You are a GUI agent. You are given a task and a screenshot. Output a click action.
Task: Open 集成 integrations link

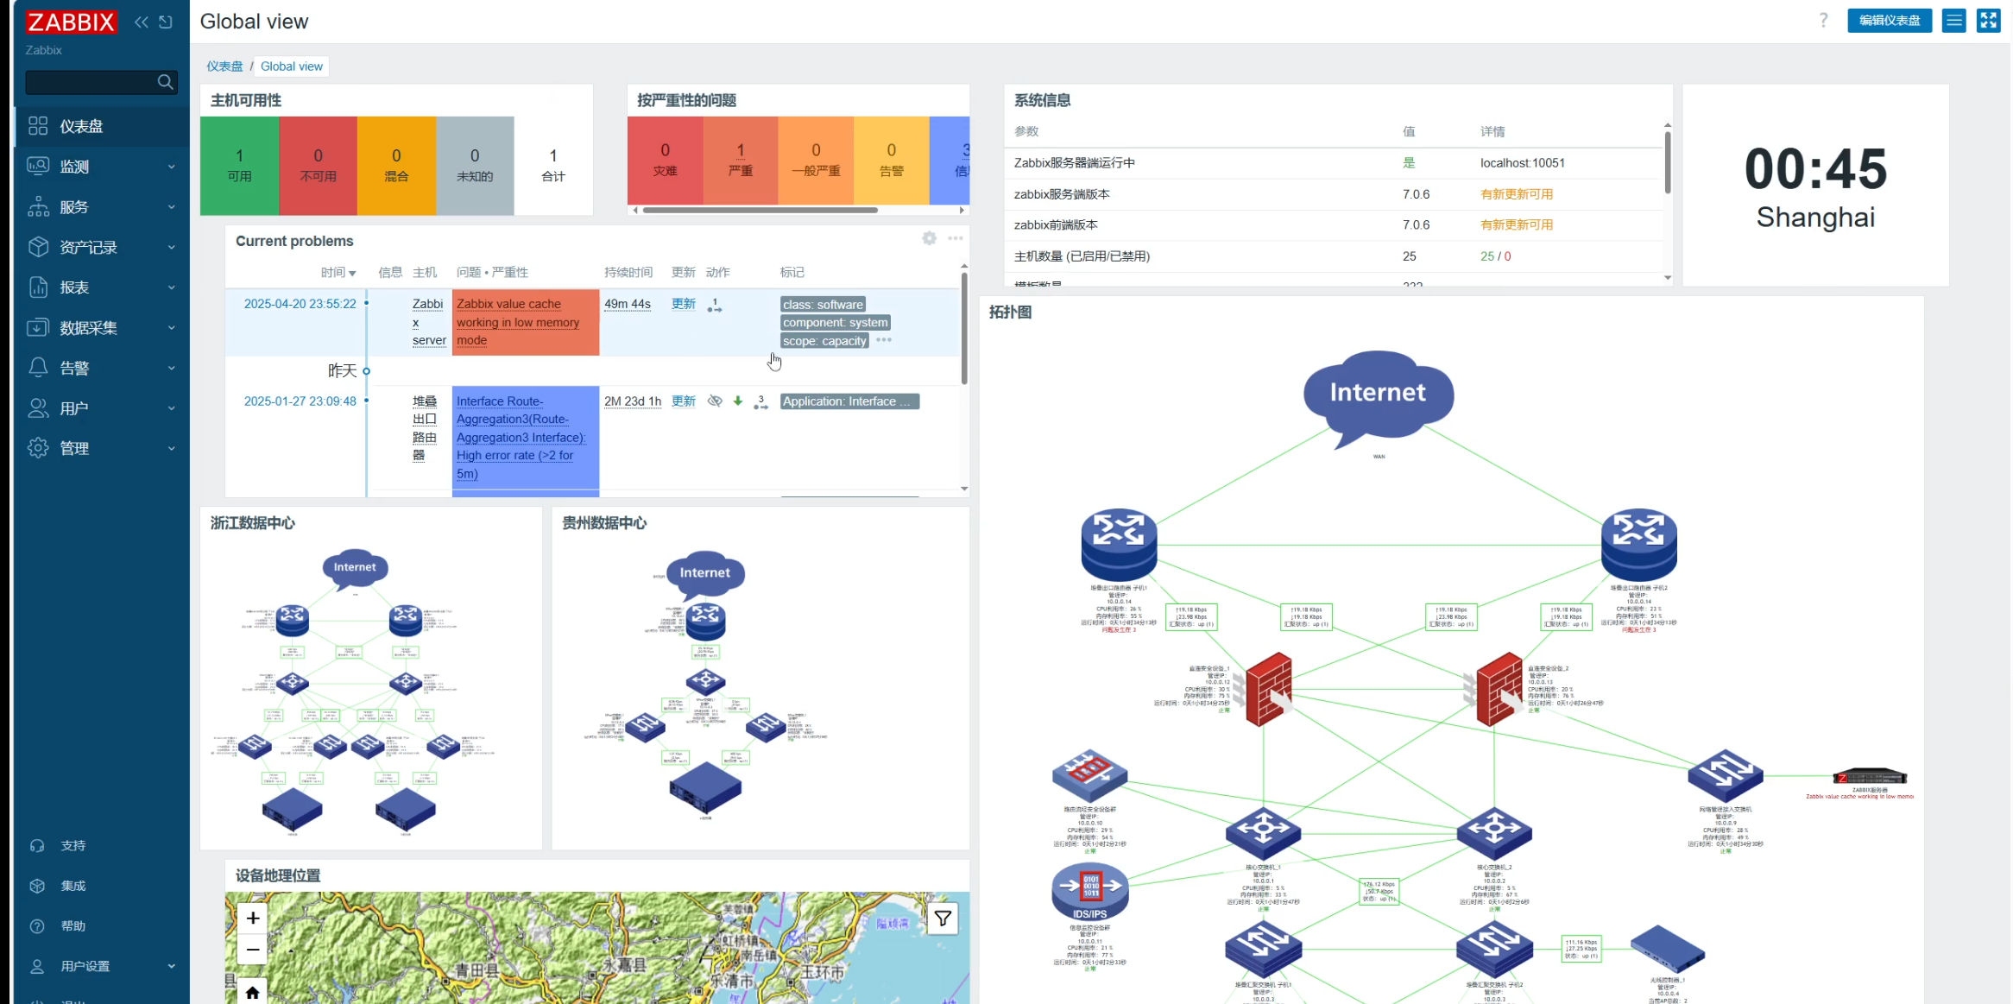[73, 886]
